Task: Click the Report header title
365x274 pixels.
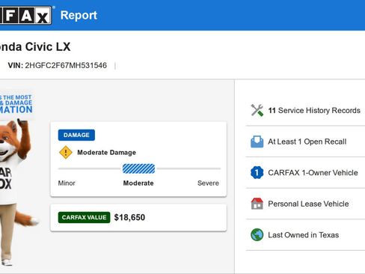Action: point(79,15)
